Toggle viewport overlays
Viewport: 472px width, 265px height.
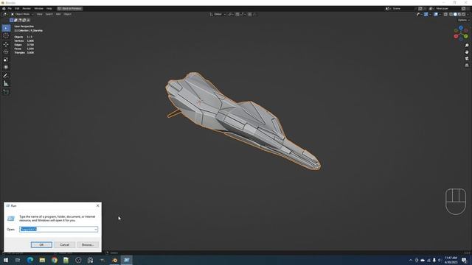[436, 14]
